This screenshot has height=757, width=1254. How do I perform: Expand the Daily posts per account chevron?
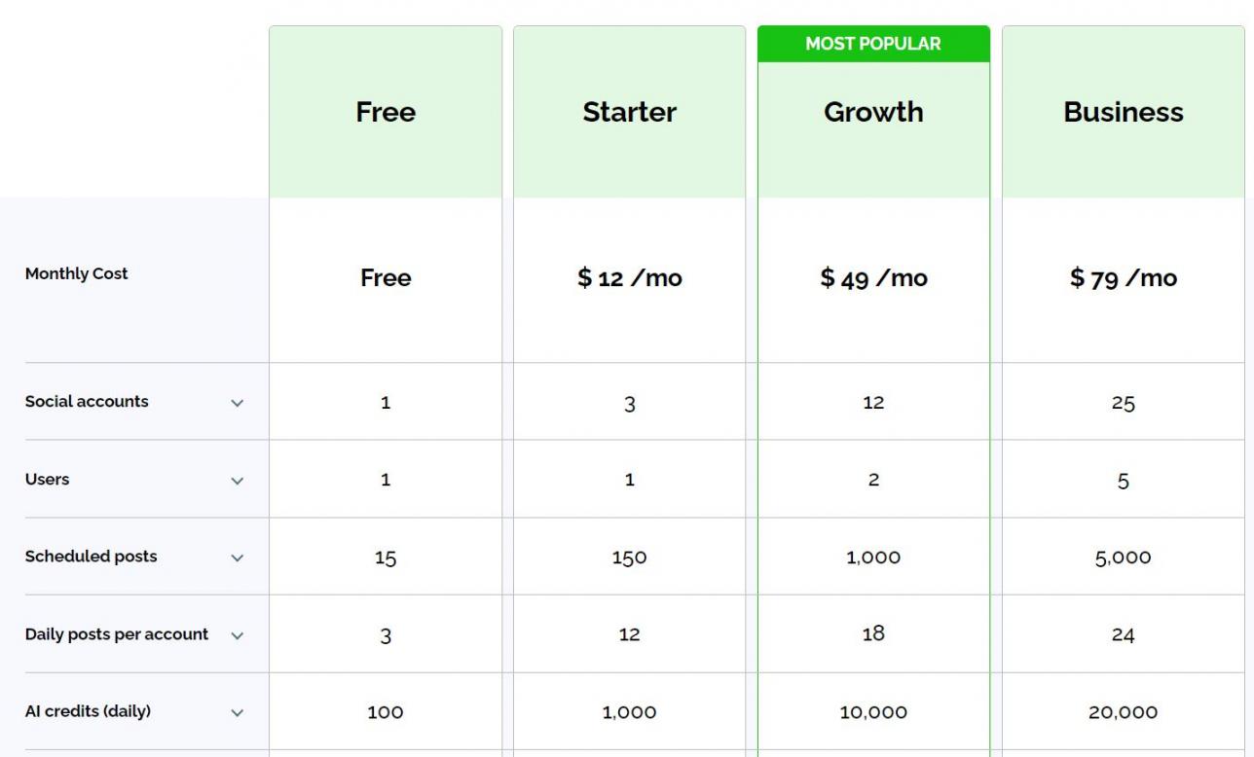pos(237,635)
